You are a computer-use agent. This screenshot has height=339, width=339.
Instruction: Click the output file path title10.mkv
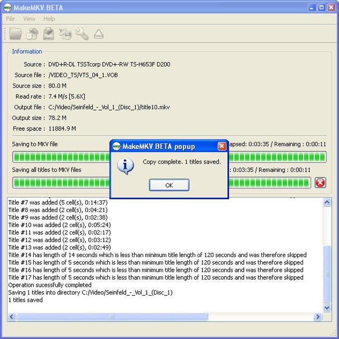click(109, 107)
